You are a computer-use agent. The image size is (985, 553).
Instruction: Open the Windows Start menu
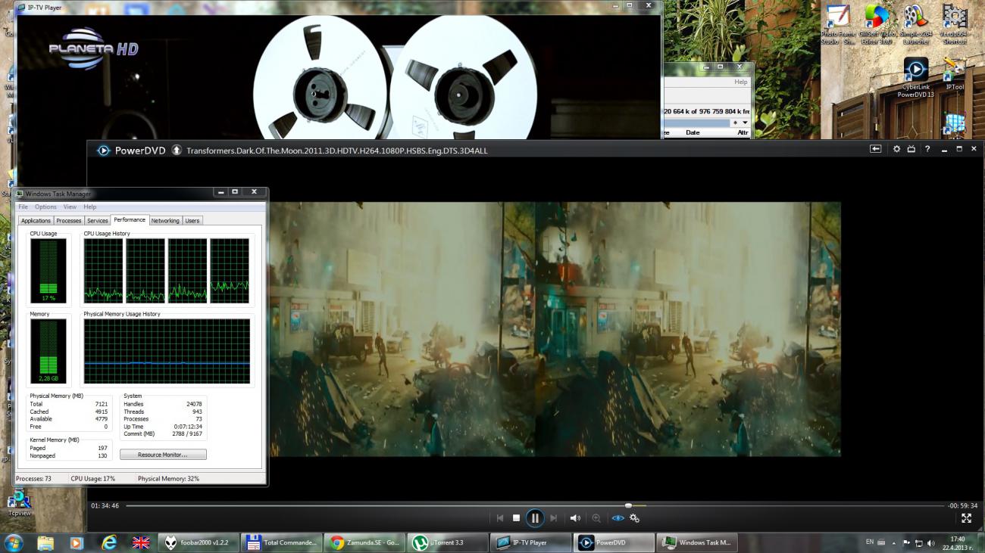pyautogui.click(x=14, y=542)
